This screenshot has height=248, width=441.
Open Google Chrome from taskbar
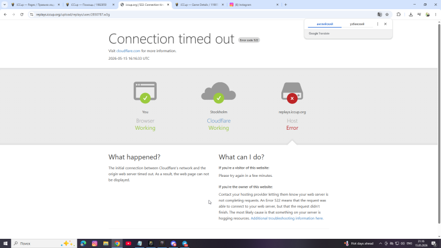(x=117, y=243)
